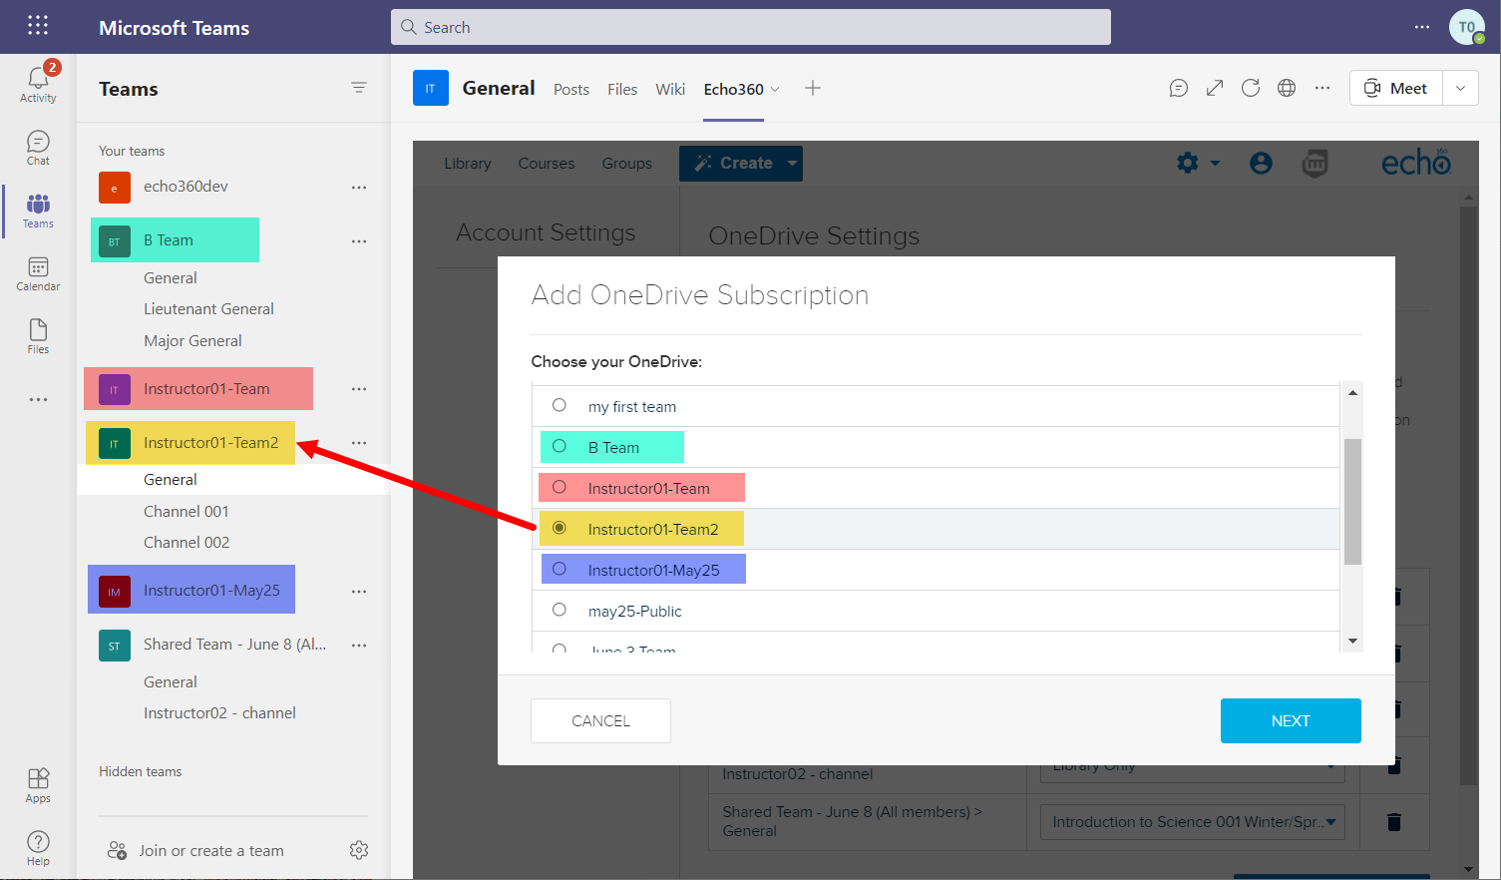1501x880 pixels.
Task: Select the 'Instructor02 - channel' channel
Action: (x=219, y=713)
